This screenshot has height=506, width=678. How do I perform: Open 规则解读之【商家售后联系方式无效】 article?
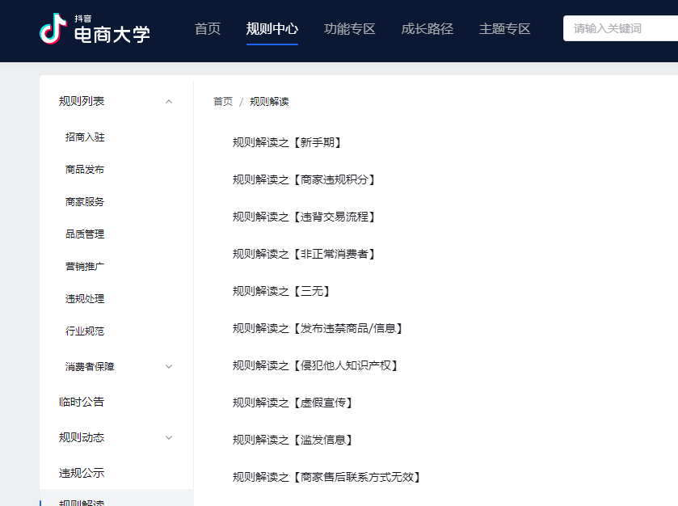coord(327,478)
